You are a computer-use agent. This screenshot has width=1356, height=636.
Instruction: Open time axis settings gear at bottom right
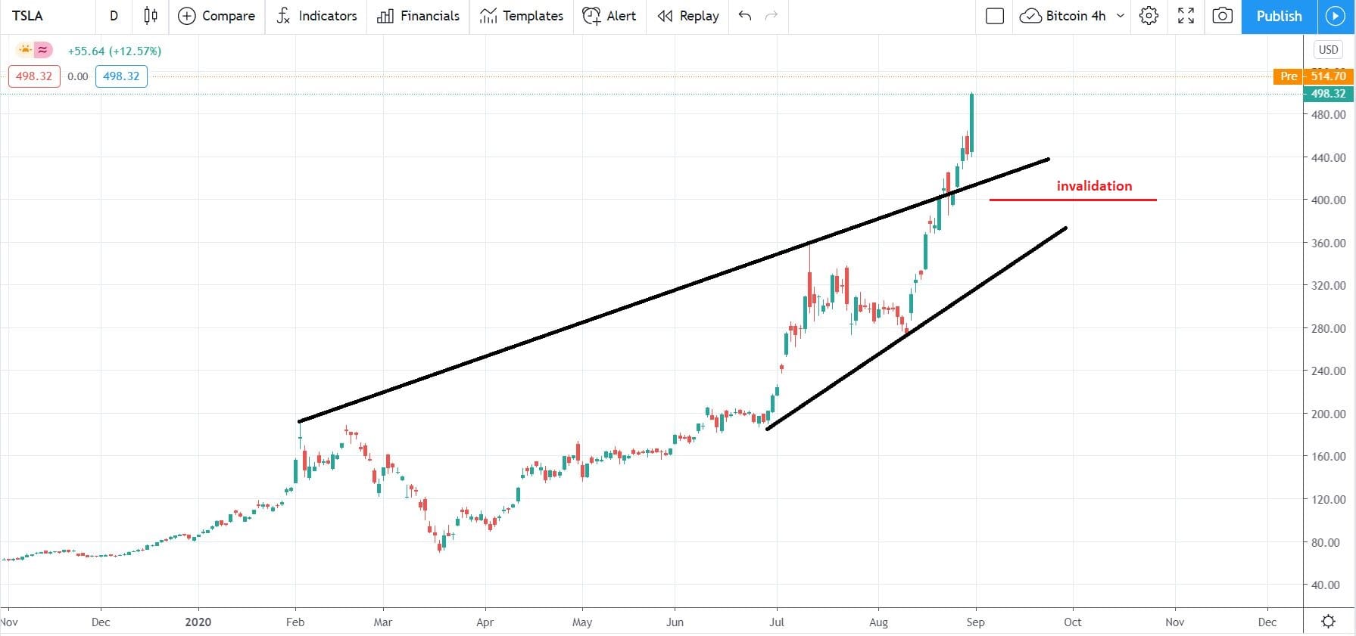[1328, 622]
